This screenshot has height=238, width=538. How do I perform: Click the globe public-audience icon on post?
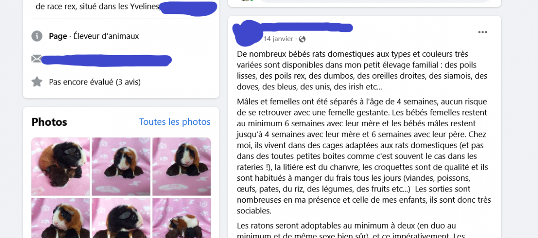(302, 39)
